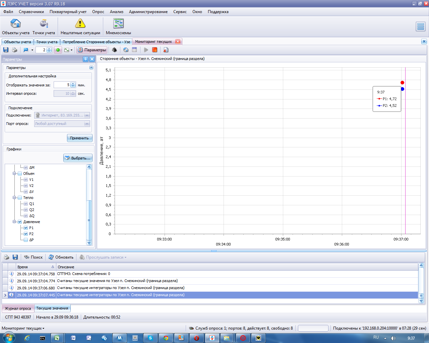
Task: Close the Параметры side panel
Action: (x=92, y=59)
